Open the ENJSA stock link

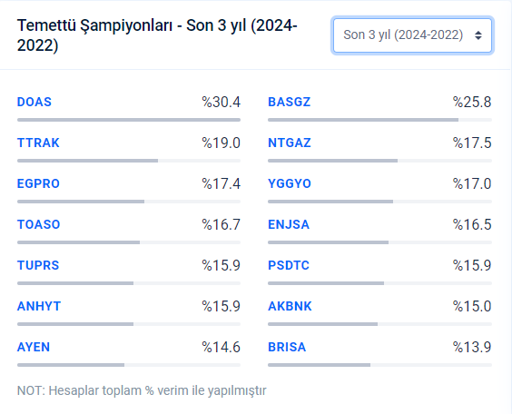pyautogui.click(x=289, y=224)
